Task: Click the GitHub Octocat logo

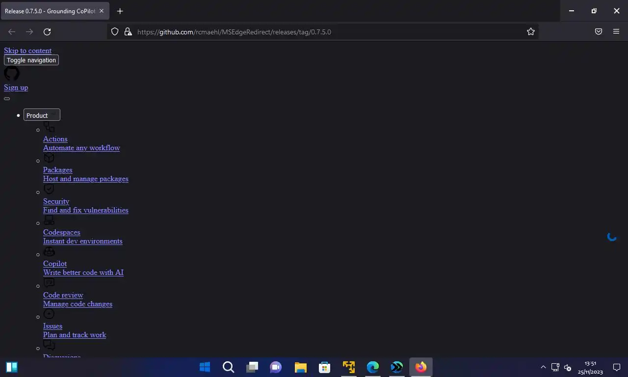Action: [12, 74]
